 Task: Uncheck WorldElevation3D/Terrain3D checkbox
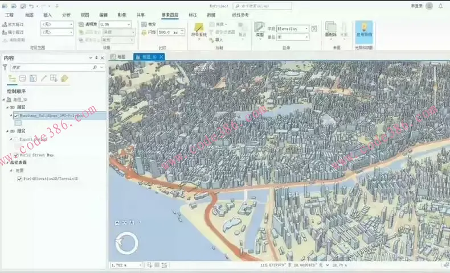pos(19,179)
